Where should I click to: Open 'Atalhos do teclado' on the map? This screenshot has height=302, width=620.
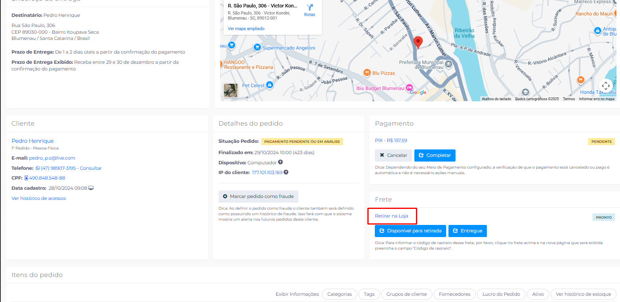point(496,99)
